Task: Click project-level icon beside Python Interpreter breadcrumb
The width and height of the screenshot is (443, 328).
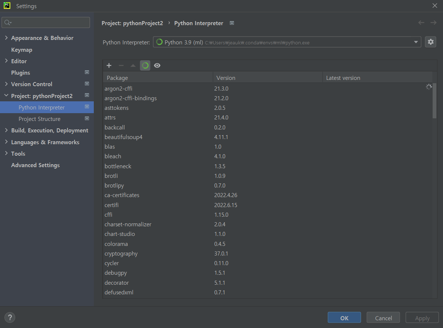Action: (x=232, y=23)
